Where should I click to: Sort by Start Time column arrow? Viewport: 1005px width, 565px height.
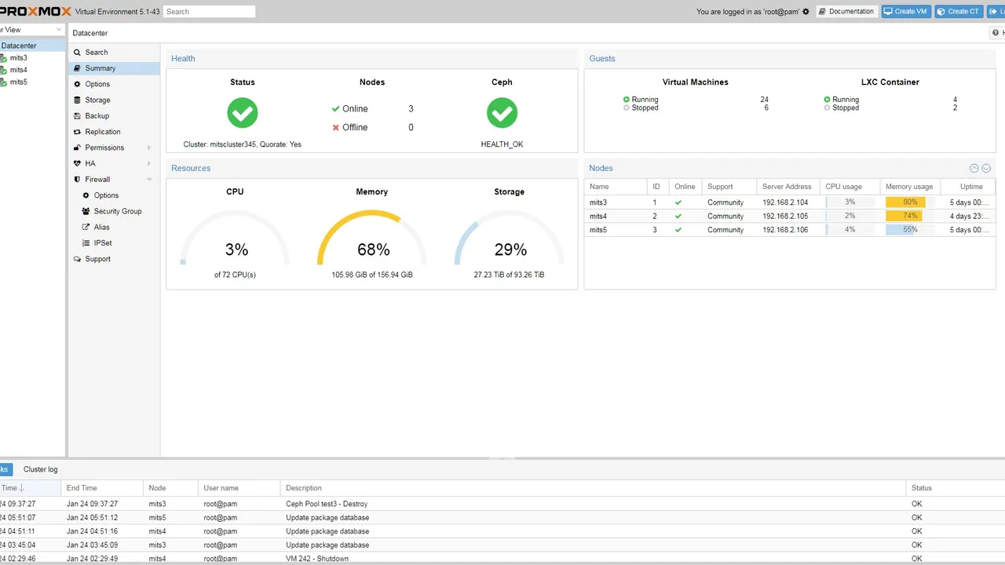tap(21, 488)
